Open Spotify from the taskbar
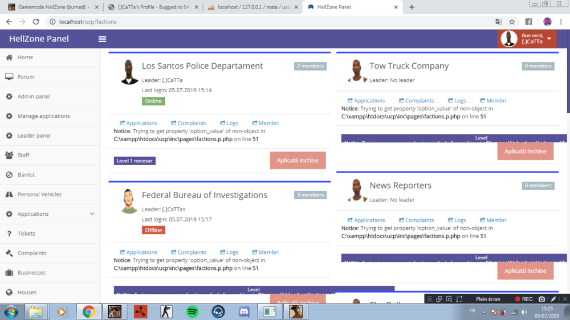 point(192,312)
